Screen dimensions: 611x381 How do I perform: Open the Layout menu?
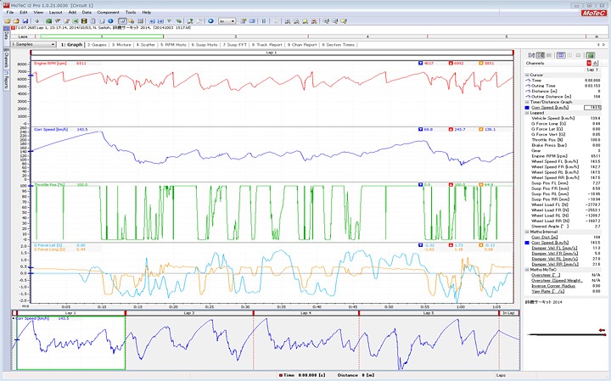click(x=55, y=13)
